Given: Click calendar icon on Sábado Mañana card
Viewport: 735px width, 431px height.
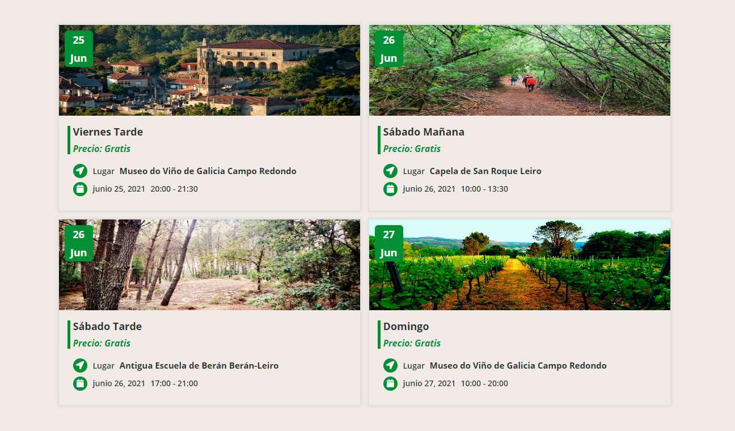Looking at the screenshot, I should tap(390, 189).
